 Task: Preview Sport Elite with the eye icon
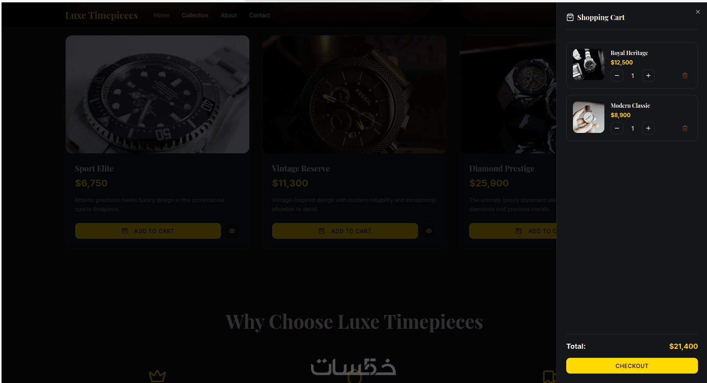(x=232, y=231)
